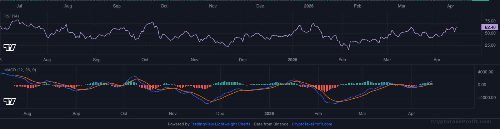Click Apr on the RSI pane time axis
500x129 pixels.
436,60
